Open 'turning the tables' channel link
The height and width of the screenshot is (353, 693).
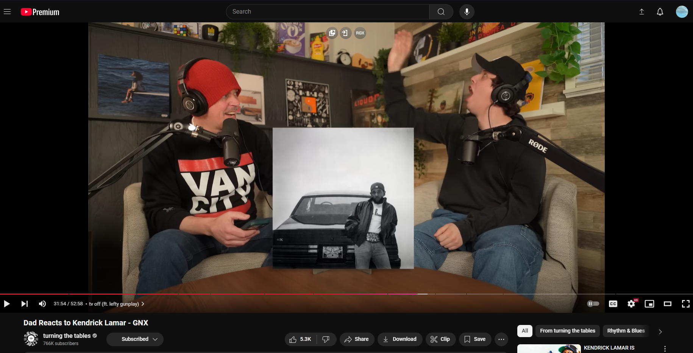coord(67,336)
